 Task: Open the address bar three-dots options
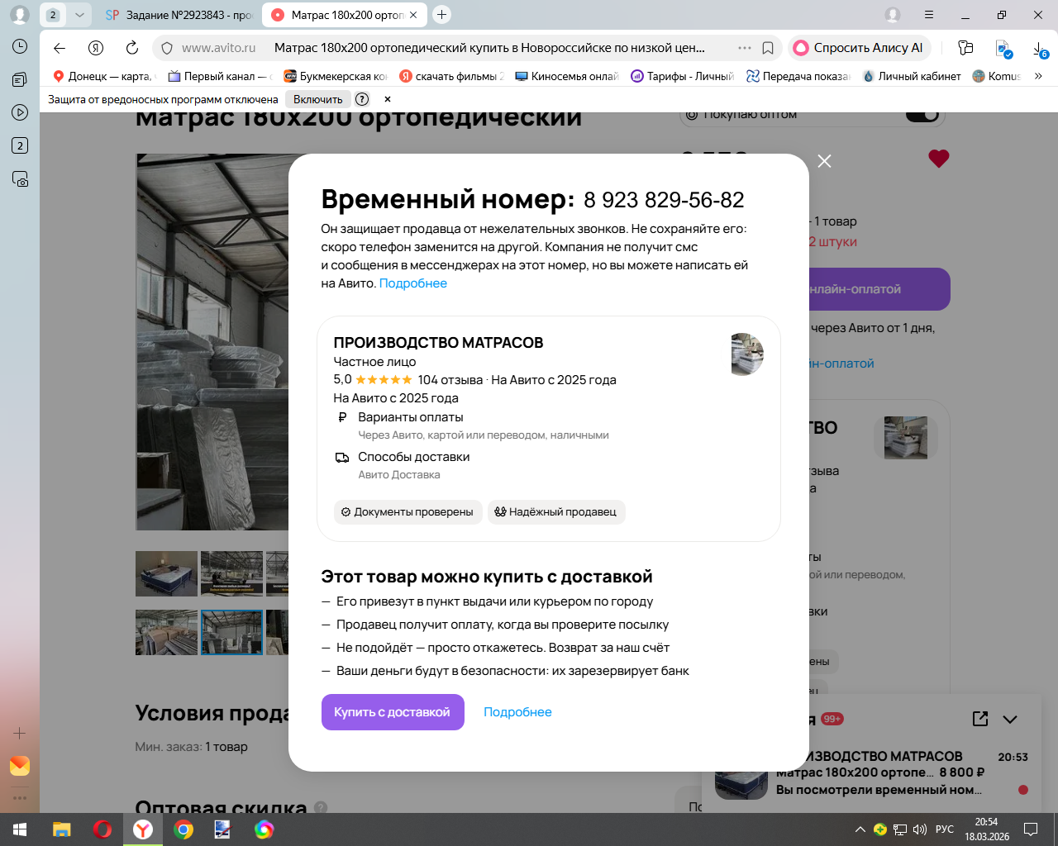click(745, 48)
